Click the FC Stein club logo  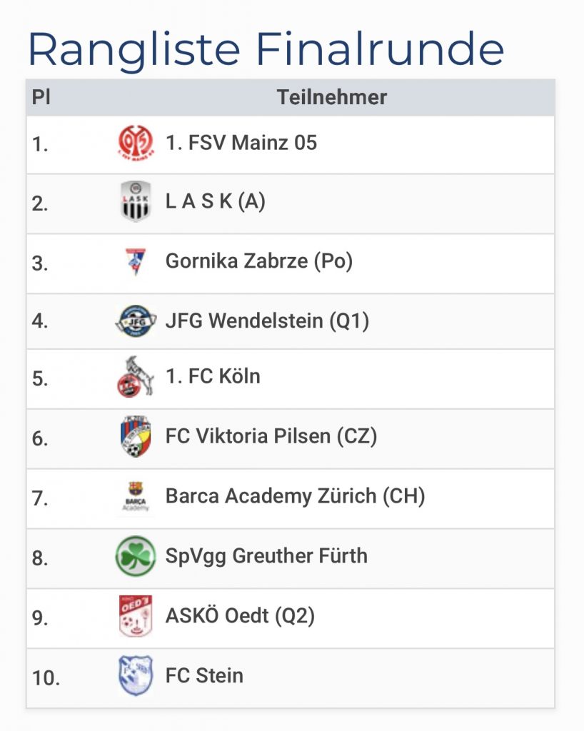coord(136,675)
